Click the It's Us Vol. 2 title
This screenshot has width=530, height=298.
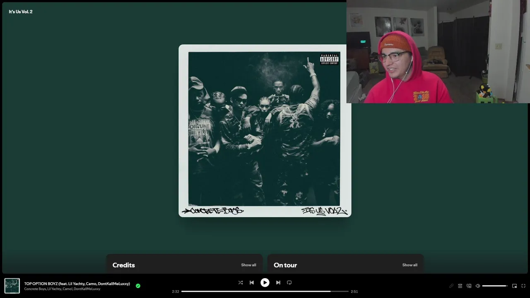(x=21, y=12)
